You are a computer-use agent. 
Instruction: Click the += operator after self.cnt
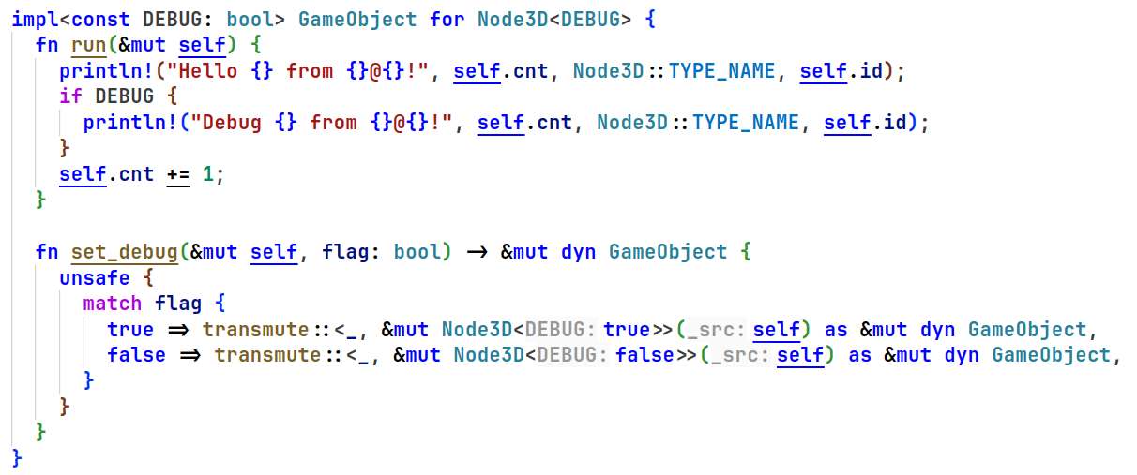pos(178,174)
